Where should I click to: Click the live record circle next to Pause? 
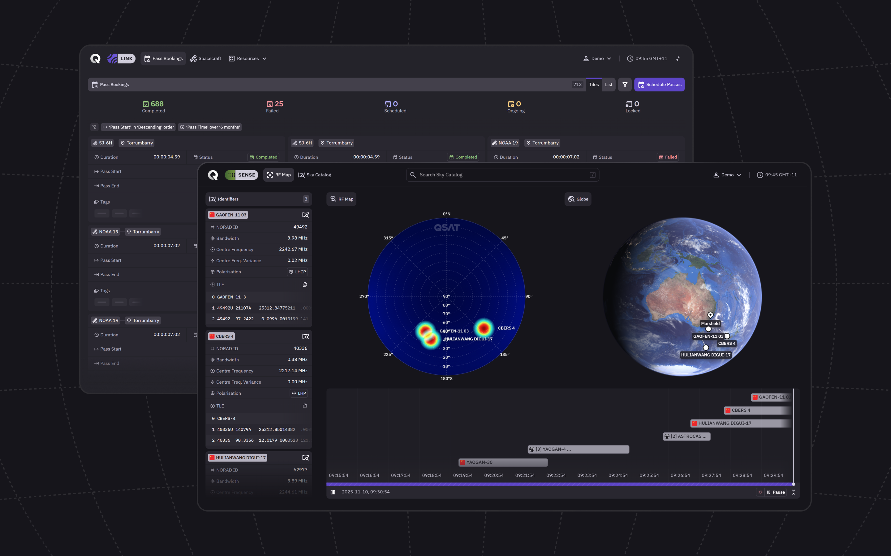[760, 492]
